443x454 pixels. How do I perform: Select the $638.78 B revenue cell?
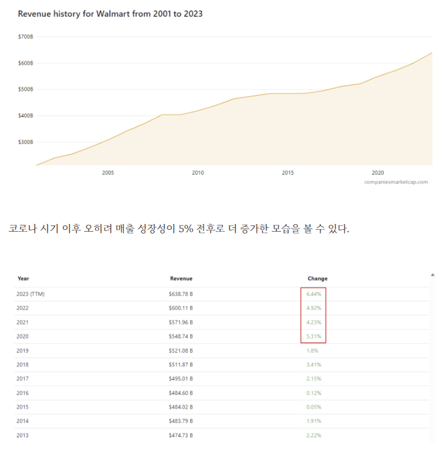181,294
